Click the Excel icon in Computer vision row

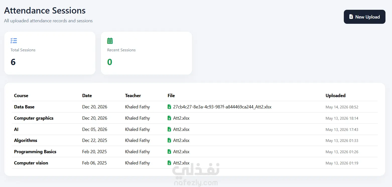(169, 163)
